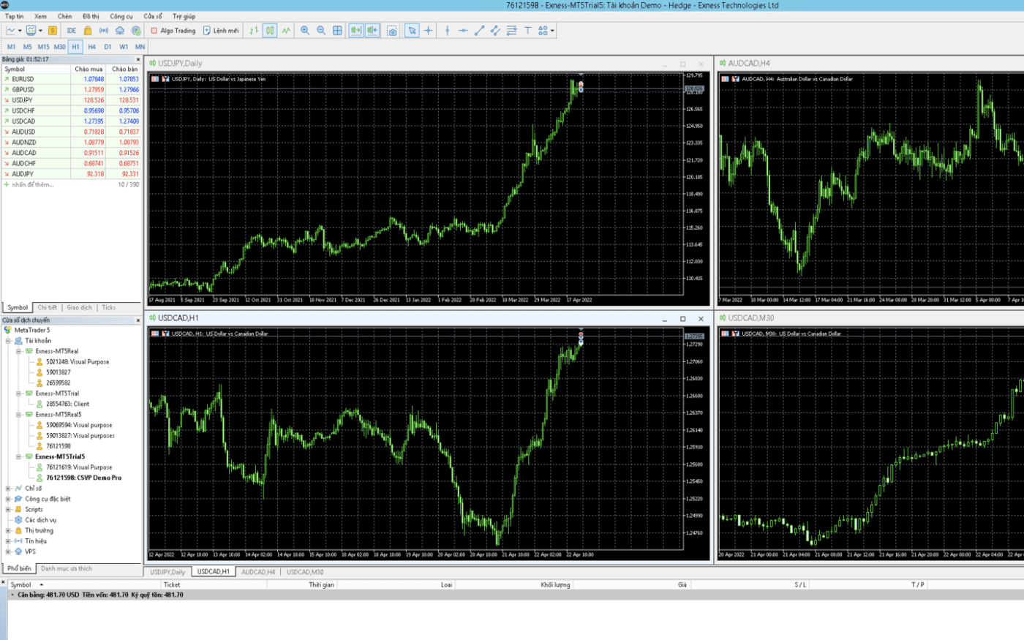Click the chart screenshot camera icon

point(393,31)
